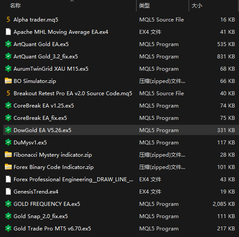Screen dimensions: 239x237
Task: Click the Fibonacci Mystery indicator.zip archive icon
Action: pyautogui.click(x=8, y=155)
